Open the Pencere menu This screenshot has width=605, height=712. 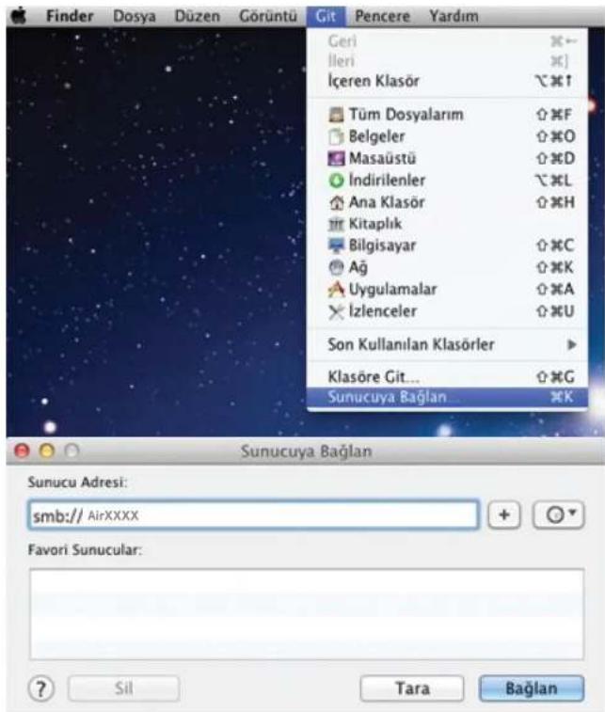point(382,16)
